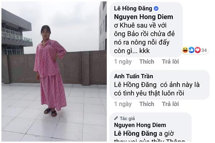Click the red heart reaction icon

point(197,50)
